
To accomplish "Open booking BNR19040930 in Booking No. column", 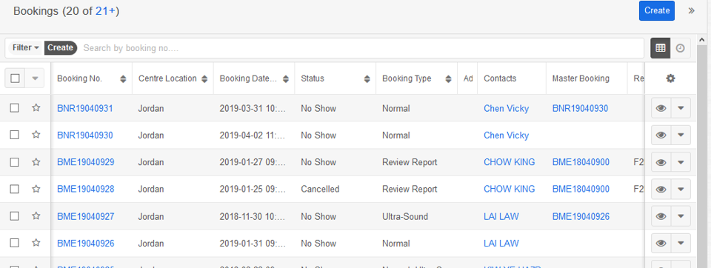I will point(84,135).
